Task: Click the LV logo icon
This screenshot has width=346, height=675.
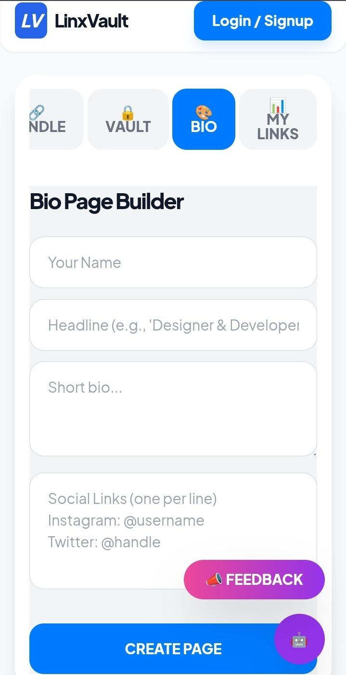Action: click(x=31, y=21)
